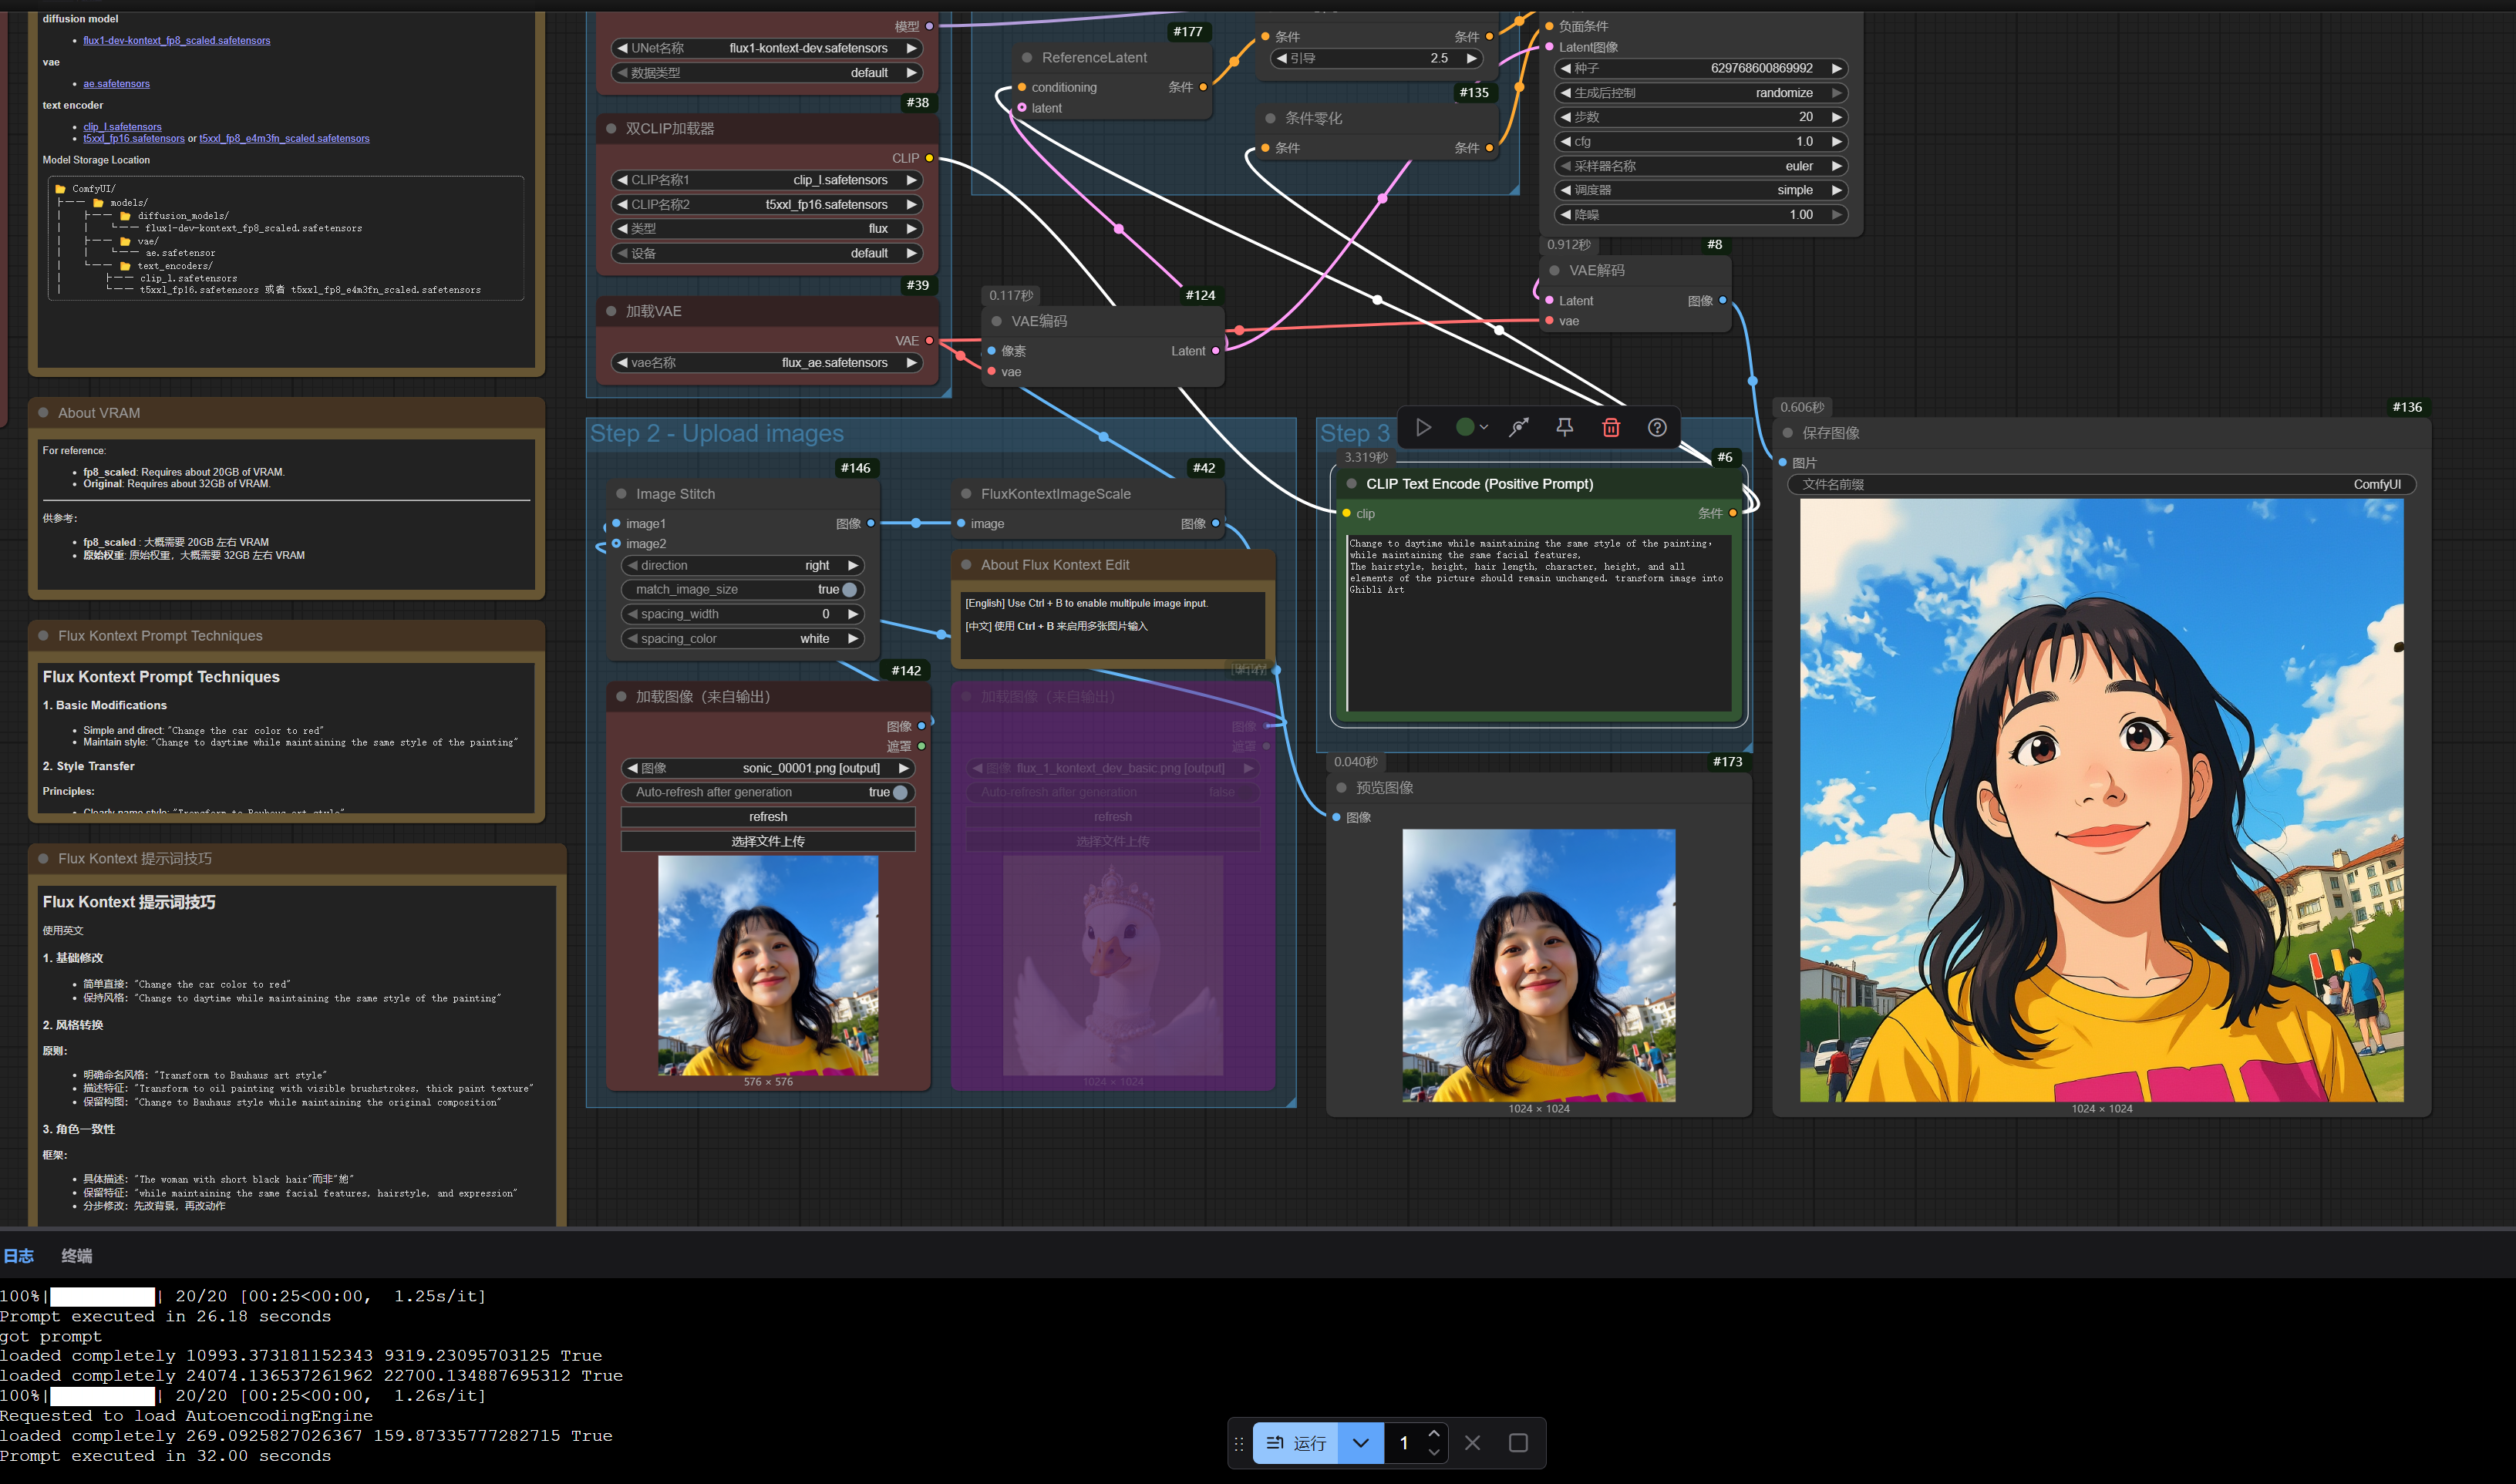Open the flux1-dev-kontext_fp8_scaled.safetensors link
The width and height of the screenshot is (2516, 1484).
click(x=177, y=40)
